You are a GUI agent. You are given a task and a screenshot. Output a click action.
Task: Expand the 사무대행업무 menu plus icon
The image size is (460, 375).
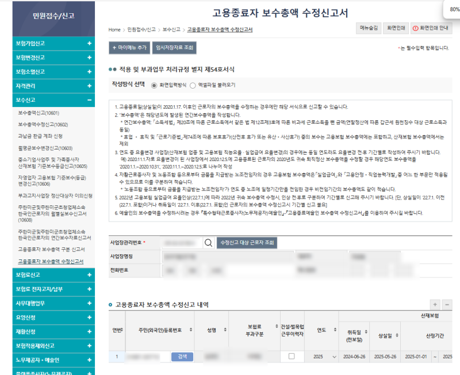pyautogui.click(x=90, y=303)
